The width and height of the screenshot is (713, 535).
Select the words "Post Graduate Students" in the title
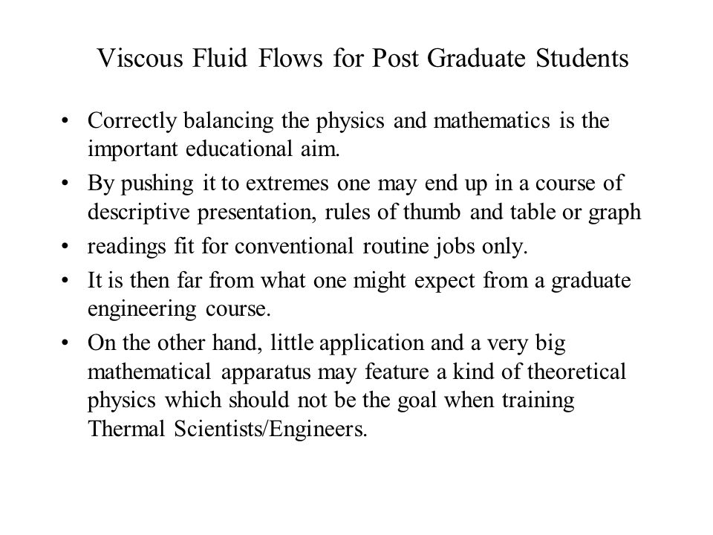tap(500, 58)
